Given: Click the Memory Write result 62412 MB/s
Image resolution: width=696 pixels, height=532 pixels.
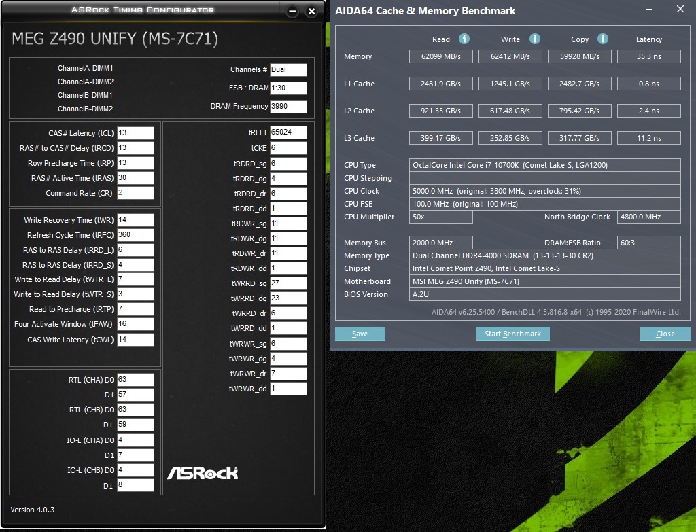Looking at the screenshot, I should [510, 56].
